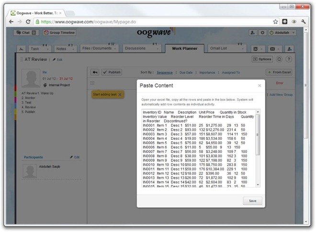Click the add participant tab icon
The width and height of the screenshot is (316, 232).
290,49
